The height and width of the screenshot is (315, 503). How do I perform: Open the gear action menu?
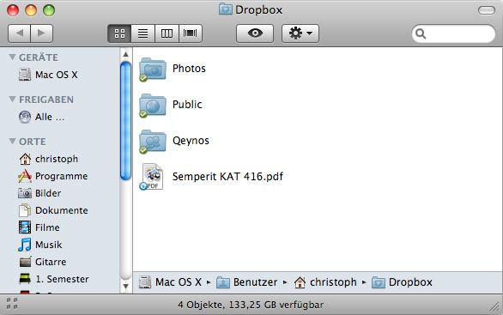tap(300, 33)
